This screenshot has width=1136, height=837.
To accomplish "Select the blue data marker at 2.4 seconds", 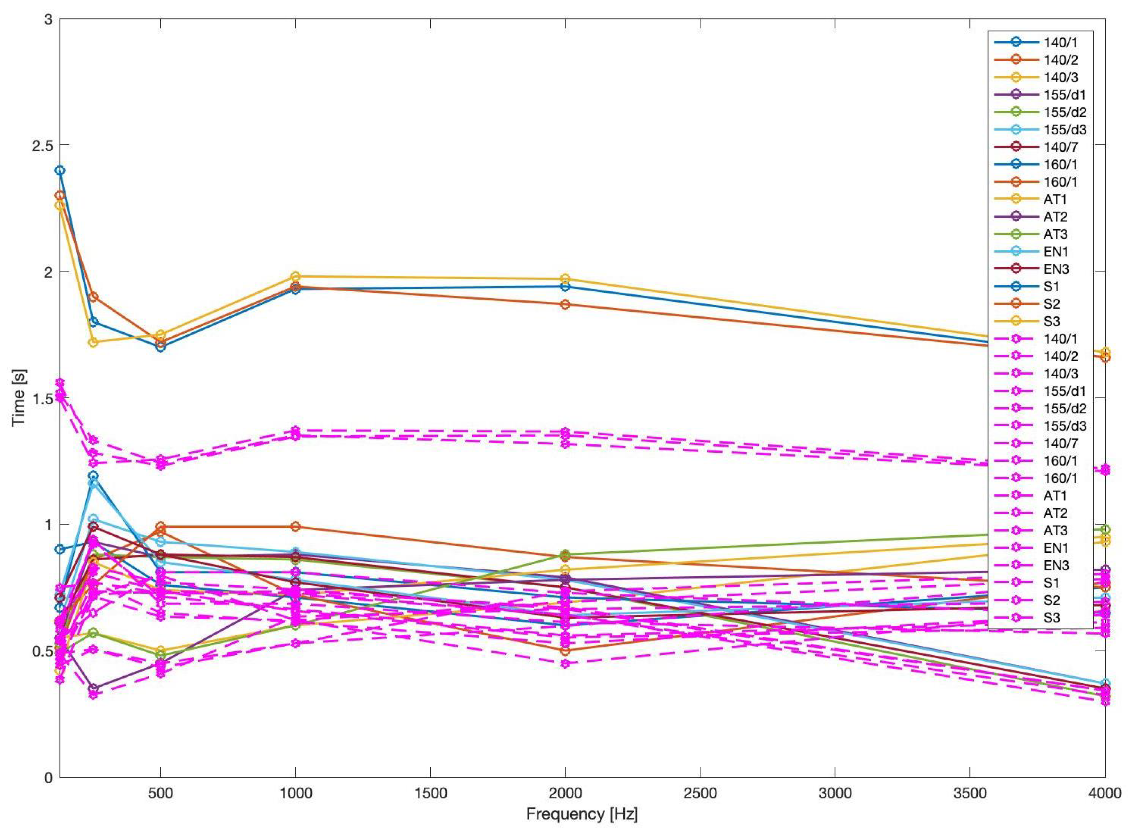I will point(60,170).
